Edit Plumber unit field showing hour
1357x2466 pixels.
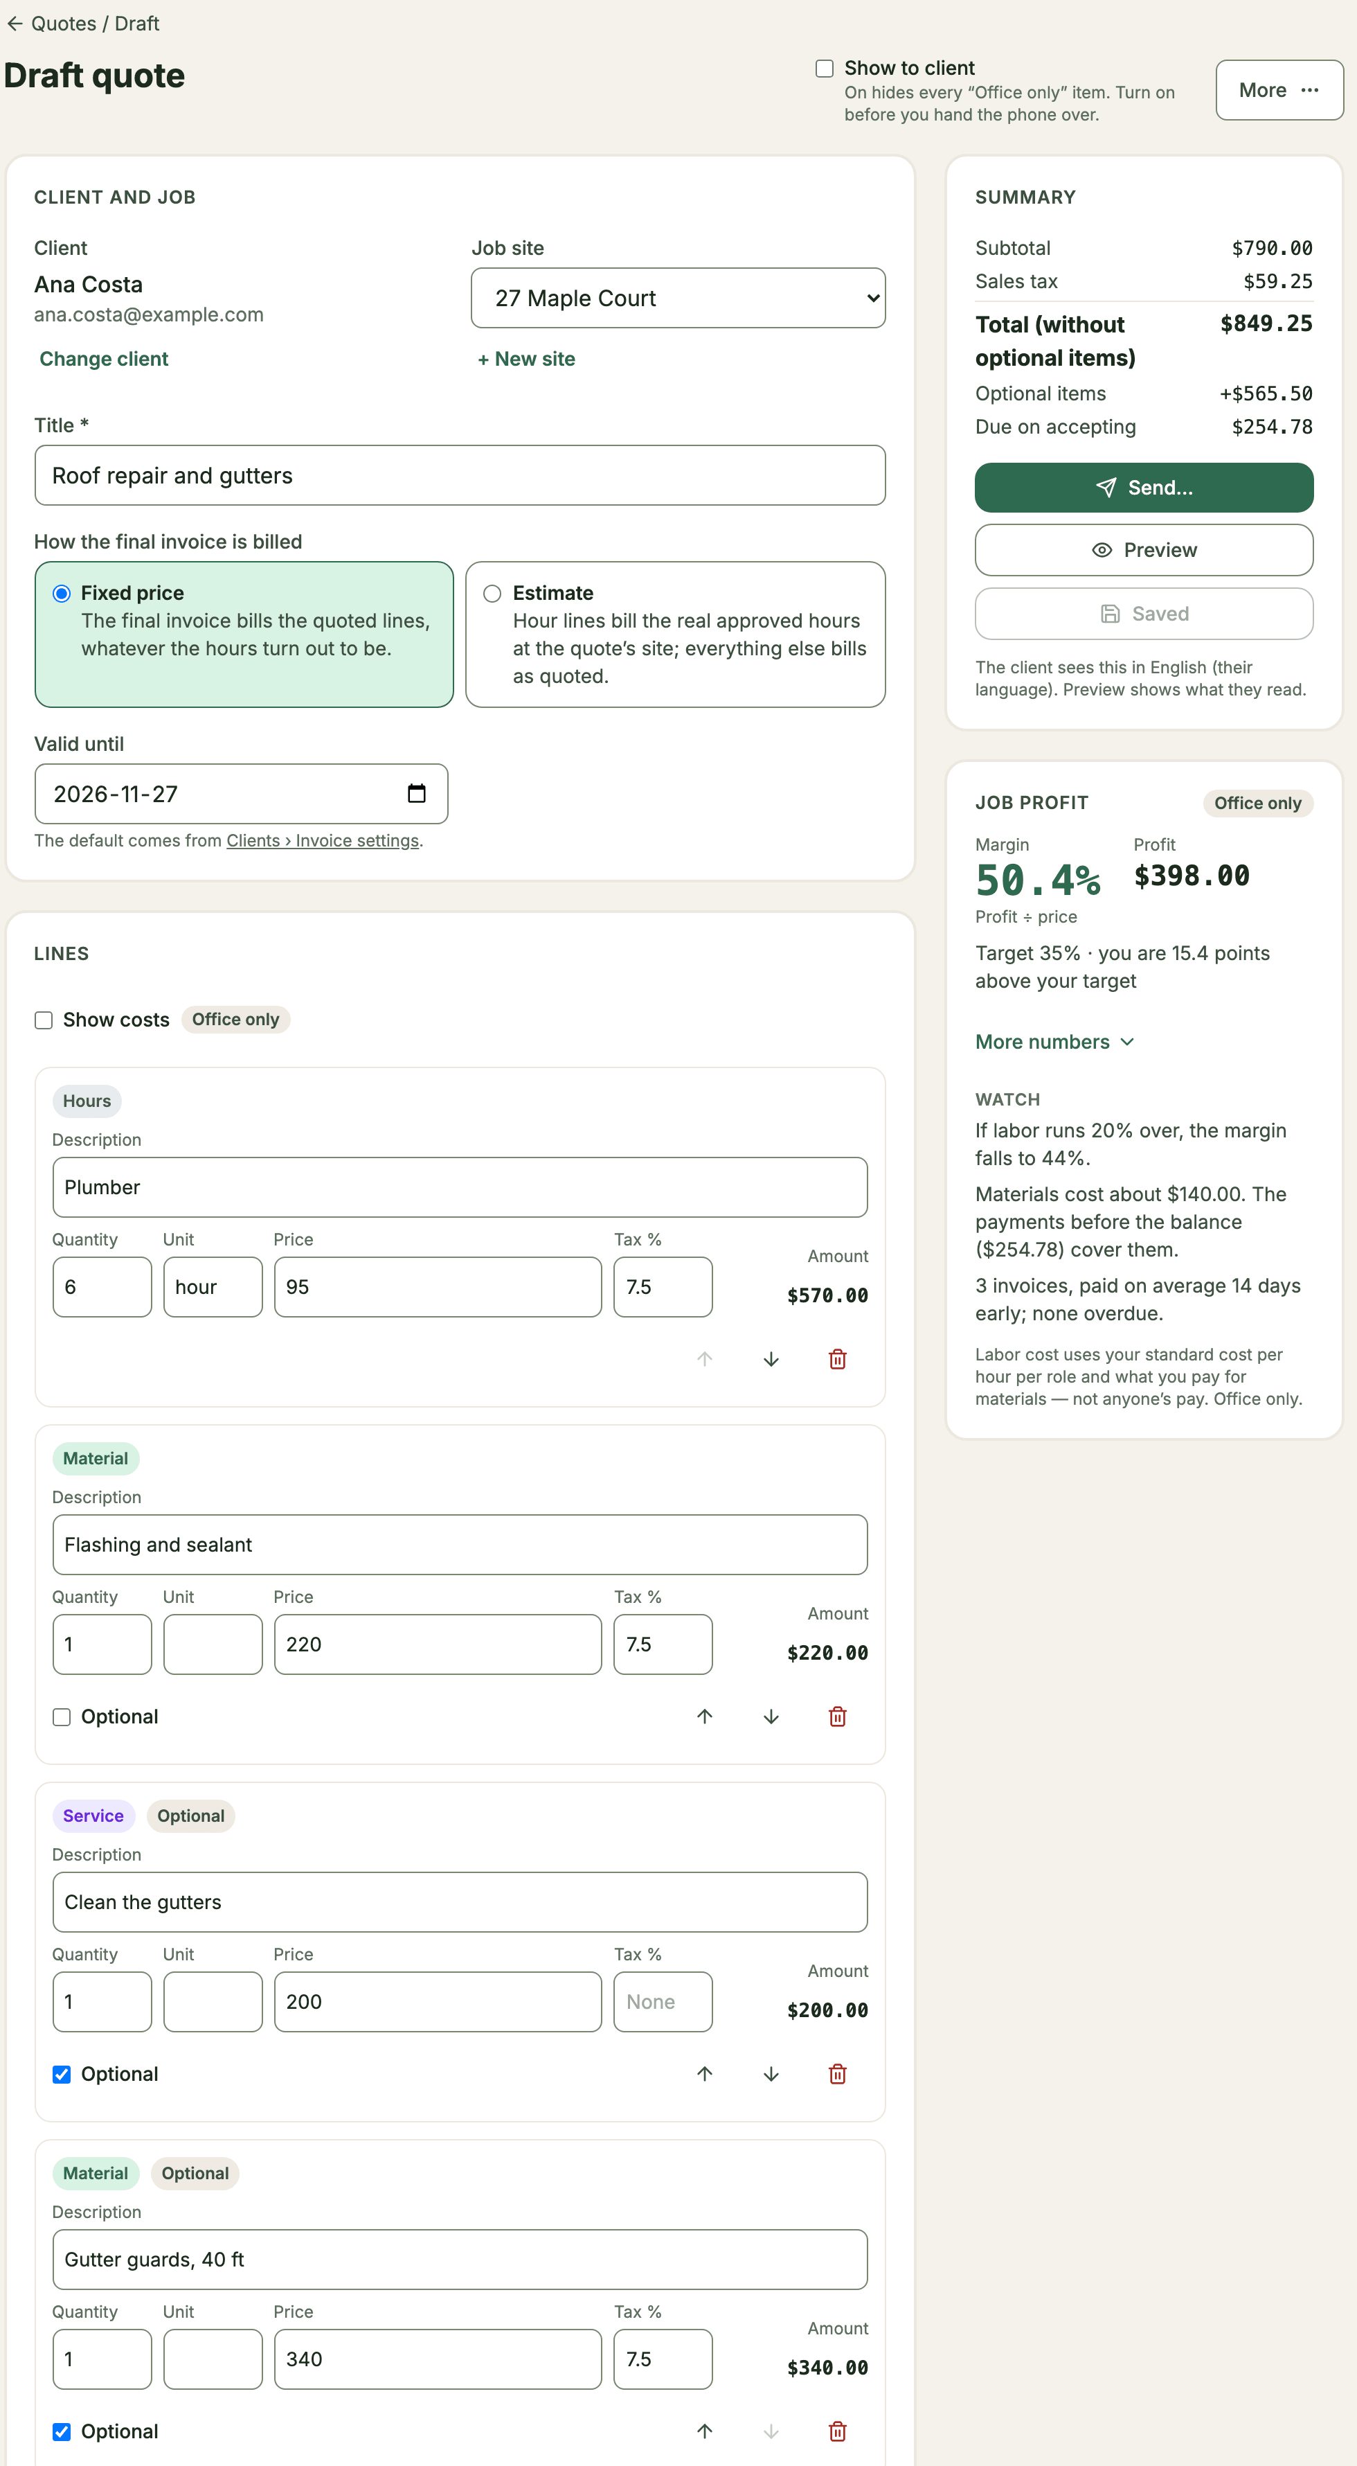(x=213, y=1286)
